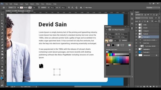Open Essentials workspace dropdown

coord(153,8)
